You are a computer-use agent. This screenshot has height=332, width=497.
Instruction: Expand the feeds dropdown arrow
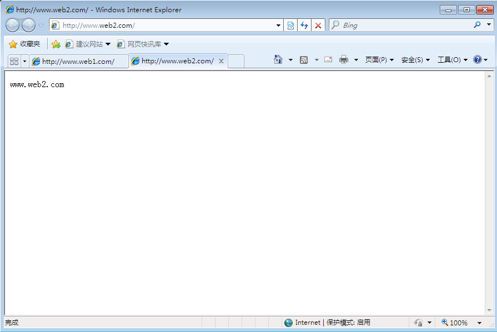[317, 59]
